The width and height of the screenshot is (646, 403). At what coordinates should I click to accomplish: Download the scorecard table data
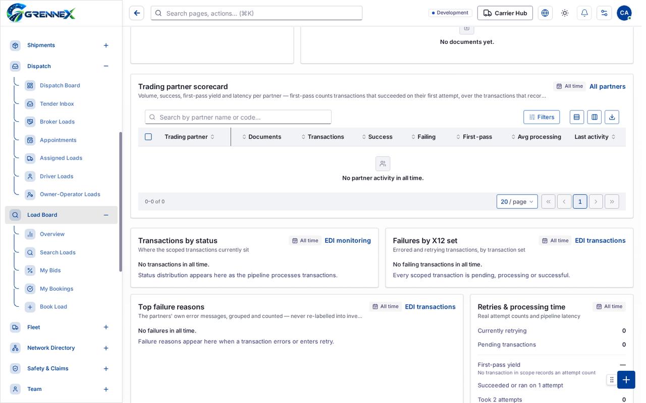[612, 117]
